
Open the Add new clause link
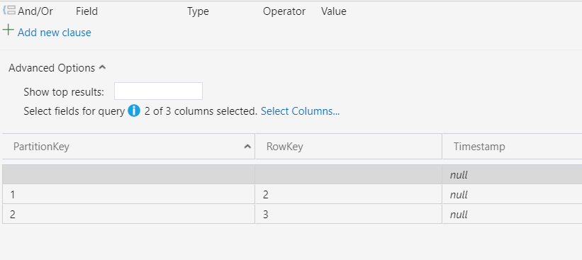click(x=54, y=33)
